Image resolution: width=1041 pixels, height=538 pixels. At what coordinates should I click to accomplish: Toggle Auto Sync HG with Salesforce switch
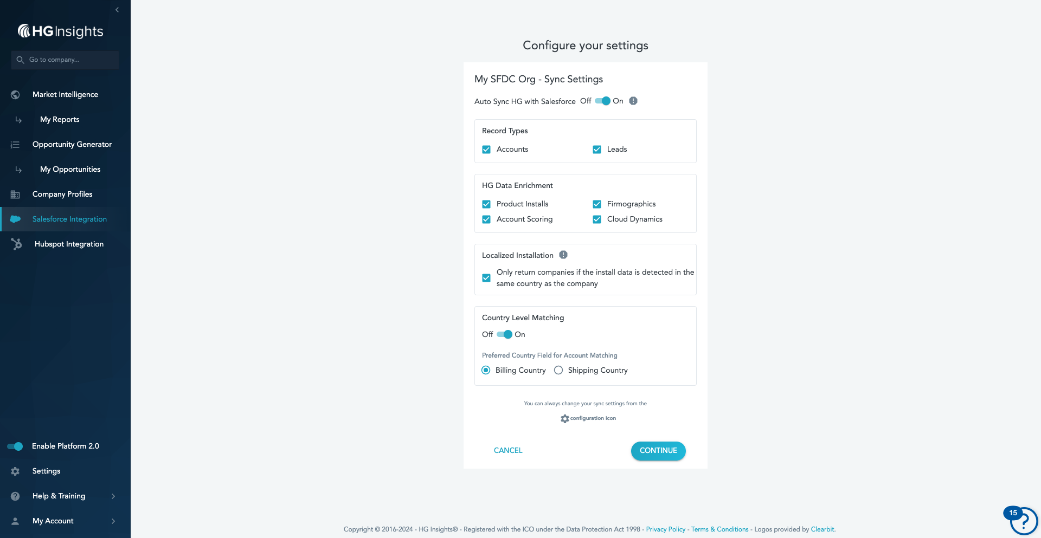click(602, 101)
